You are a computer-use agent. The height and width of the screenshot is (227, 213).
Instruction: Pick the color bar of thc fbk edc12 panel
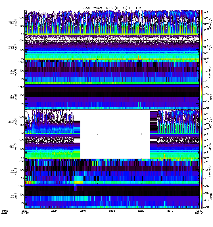[x=201, y=171]
